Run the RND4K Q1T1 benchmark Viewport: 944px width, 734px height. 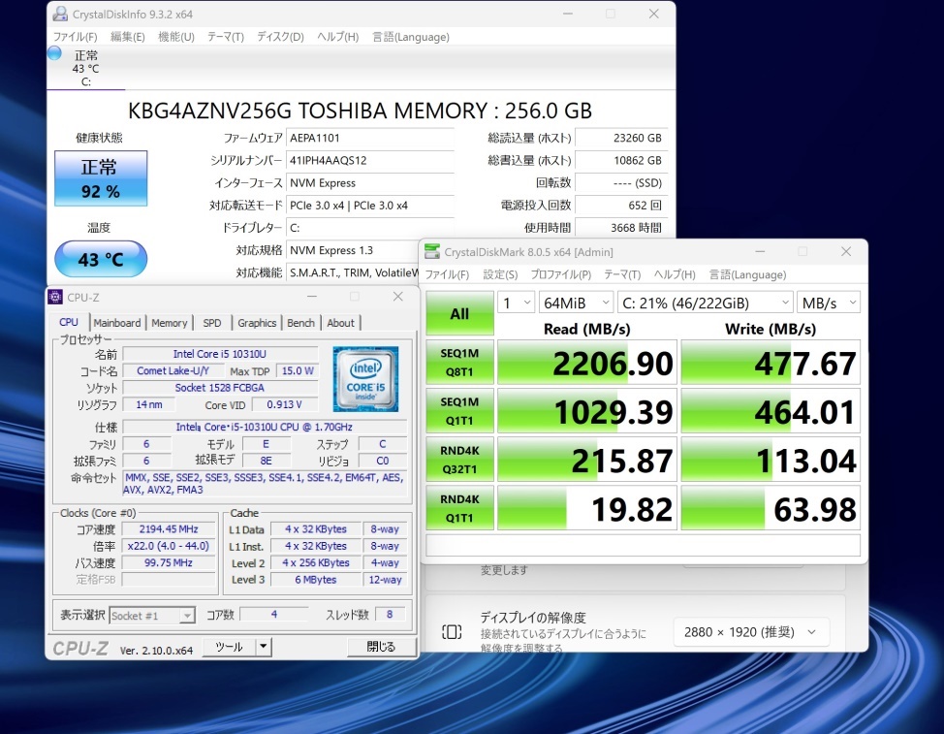[459, 508]
